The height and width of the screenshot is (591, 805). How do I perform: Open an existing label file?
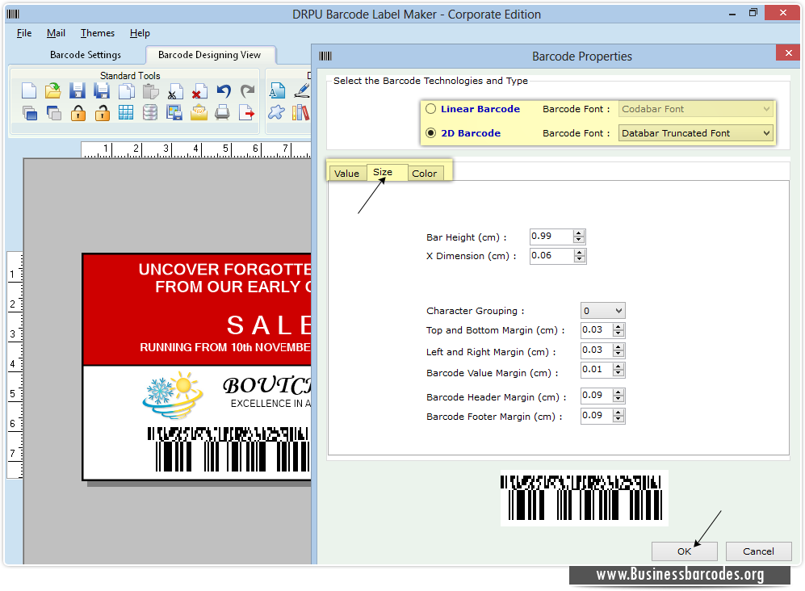coord(52,90)
